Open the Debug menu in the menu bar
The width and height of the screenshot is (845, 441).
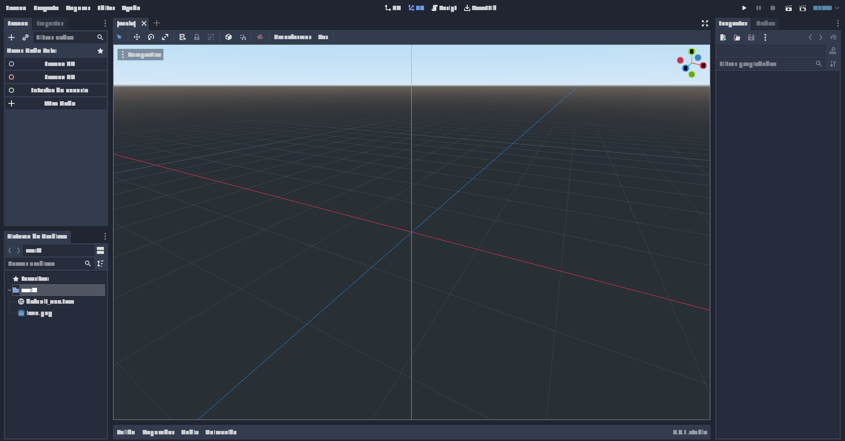pos(78,8)
